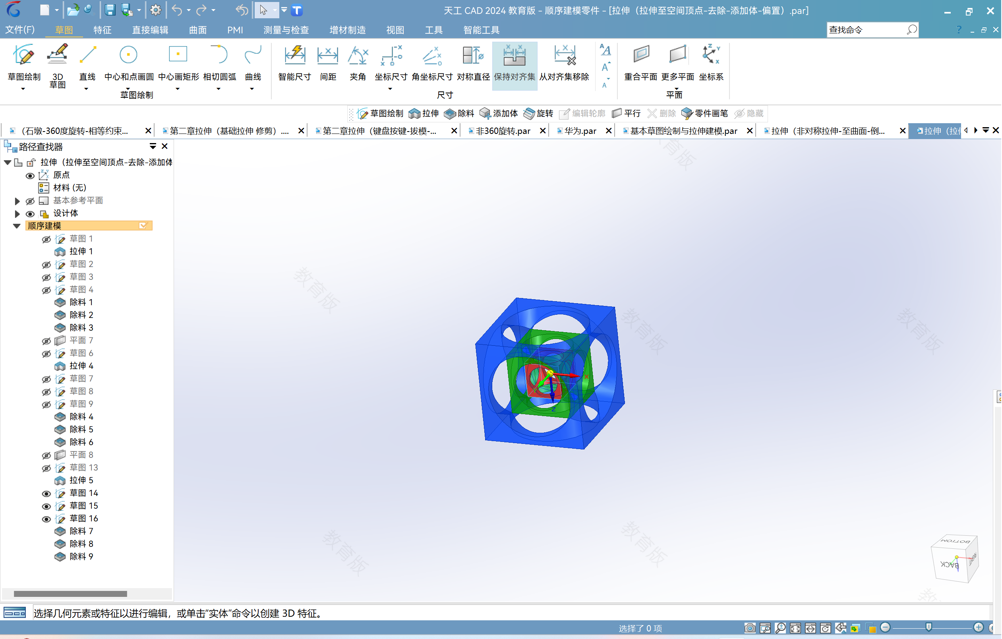Open the 坐标尺寸 dropdown arrow
Screen dimensions: 1002x639
click(390, 89)
